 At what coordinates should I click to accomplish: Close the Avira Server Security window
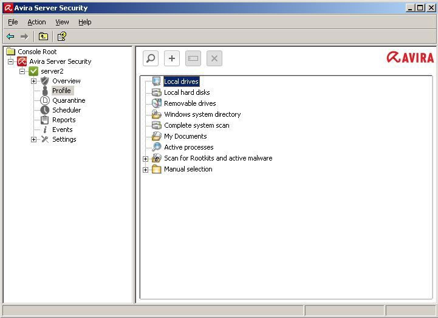tap(431, 8)
